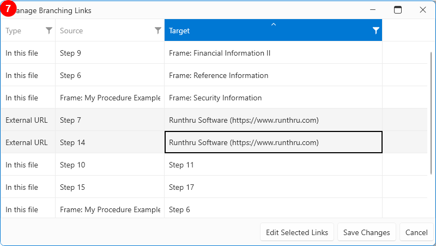Screen dimensions: 436x246
Task: Click the Source column header
Action: click(x=104, y=31)
